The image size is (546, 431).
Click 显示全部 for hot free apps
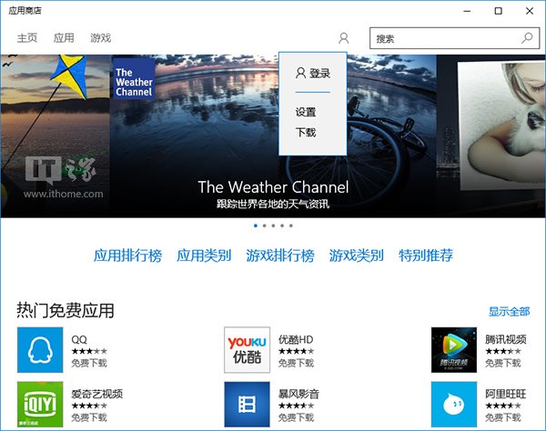pos(509,311)
